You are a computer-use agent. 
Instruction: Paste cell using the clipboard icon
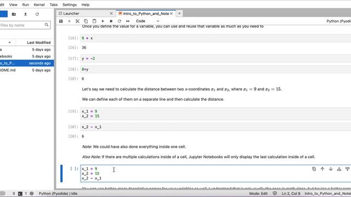(94, 21)
